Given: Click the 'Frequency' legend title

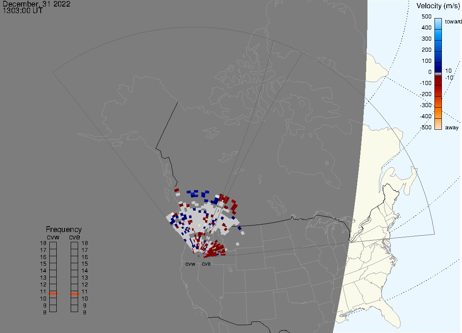Looking at the screenshot, I should pyautogui.click(x=64, y=230).
